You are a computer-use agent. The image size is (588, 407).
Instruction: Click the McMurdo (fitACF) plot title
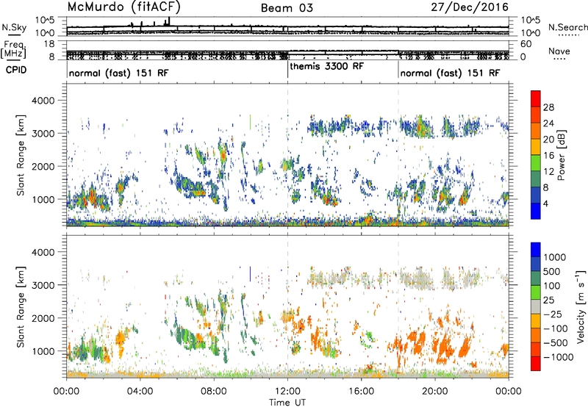(x=123, y=7)
